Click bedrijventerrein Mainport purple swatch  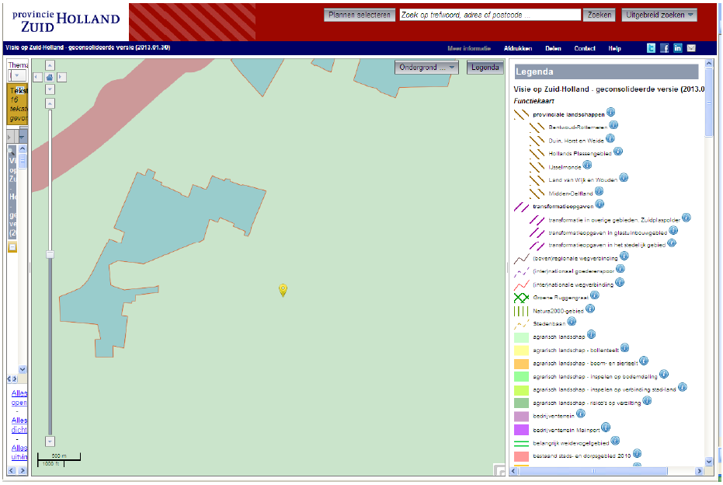coord(521,430)
